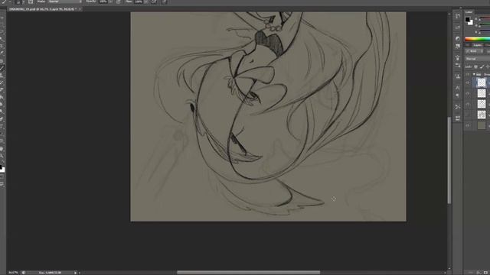Open the layer Kind filter dropdown

473,51
